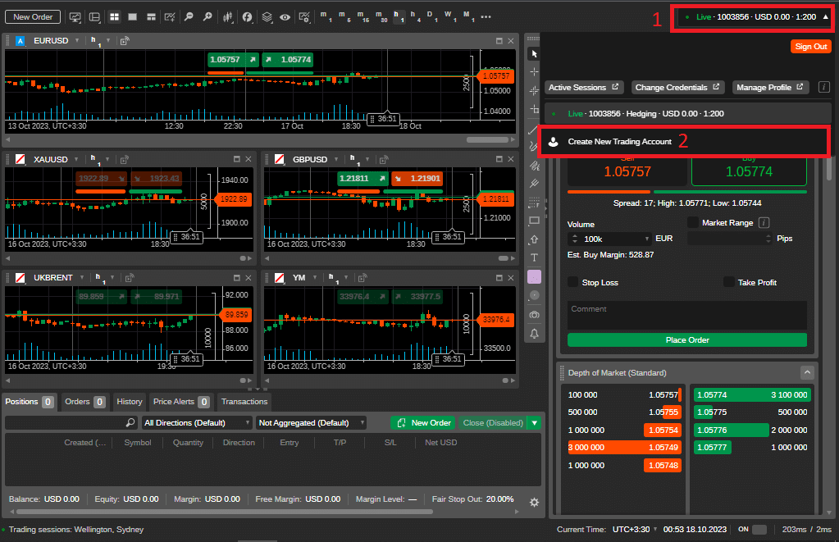This screenshot has height=542, width=839.
Task: Select the trend line drawing tool
Action: pyautogui.click(x=533, y=130)
